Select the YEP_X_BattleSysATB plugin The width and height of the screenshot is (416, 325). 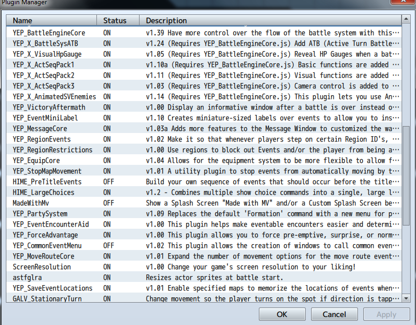204,44
